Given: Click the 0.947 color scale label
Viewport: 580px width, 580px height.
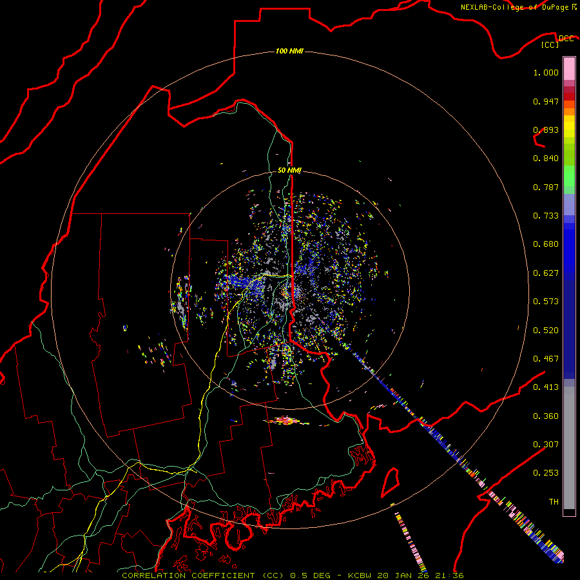Looking at the screenshot, I should click(546, 101).
